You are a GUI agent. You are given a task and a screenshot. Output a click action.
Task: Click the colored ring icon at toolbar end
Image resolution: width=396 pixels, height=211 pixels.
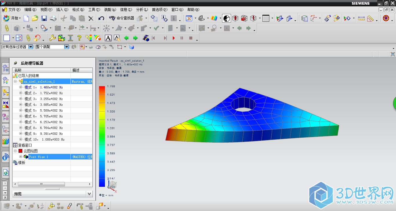386,18
